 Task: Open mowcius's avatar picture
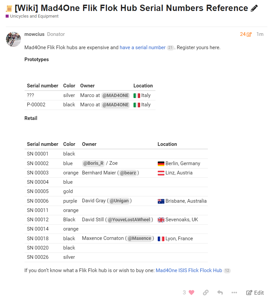(x=14, y=39)
